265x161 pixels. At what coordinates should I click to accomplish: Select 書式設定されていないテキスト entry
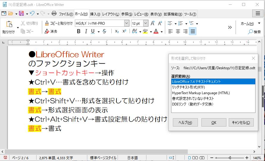(x=213, y=99)
